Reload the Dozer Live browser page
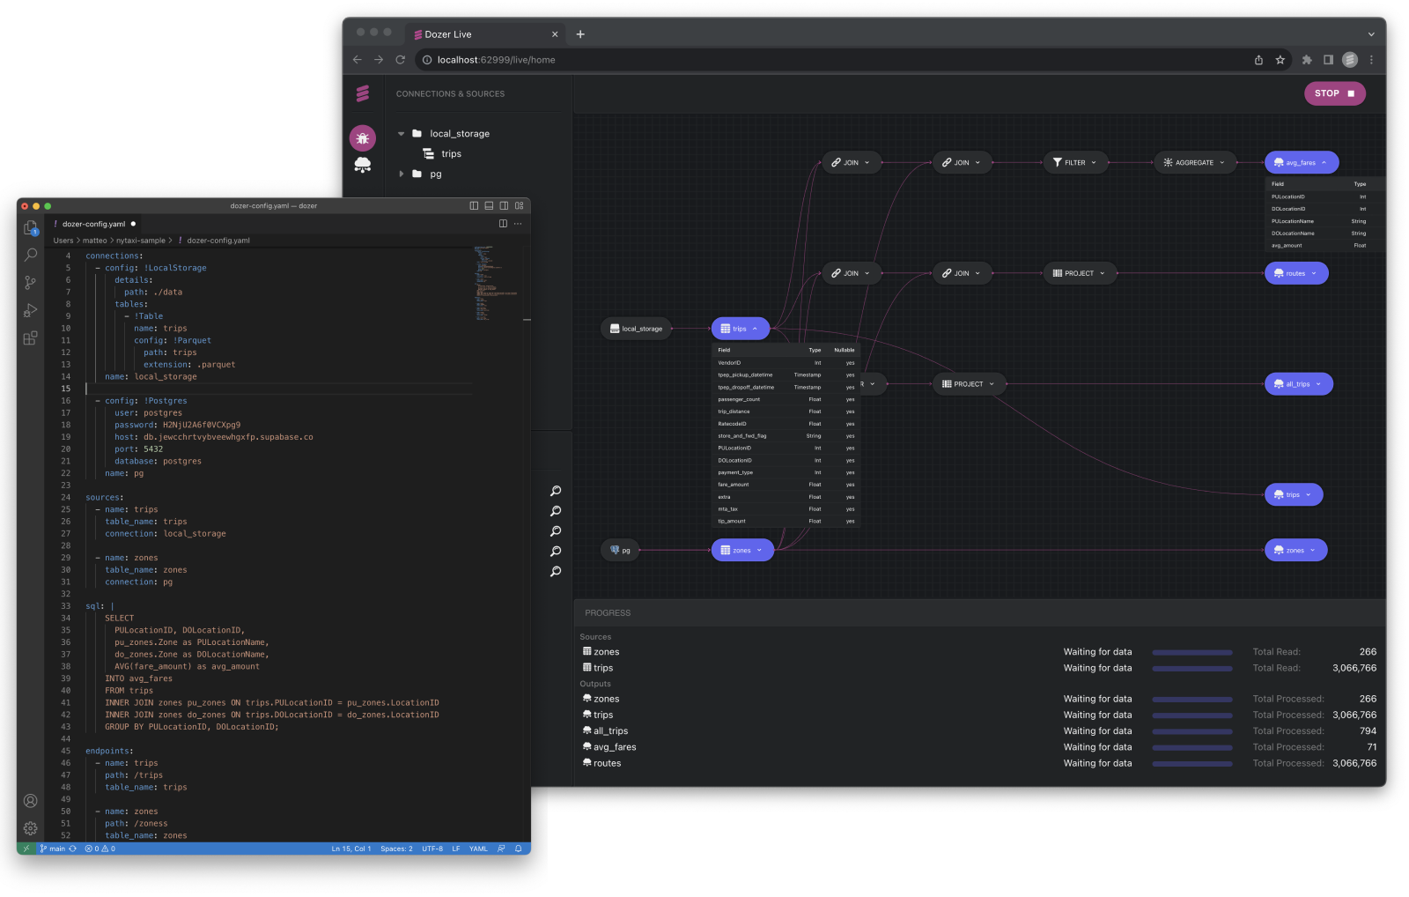1409x897 pixels. pyautogui.click(x=400, y=60)
